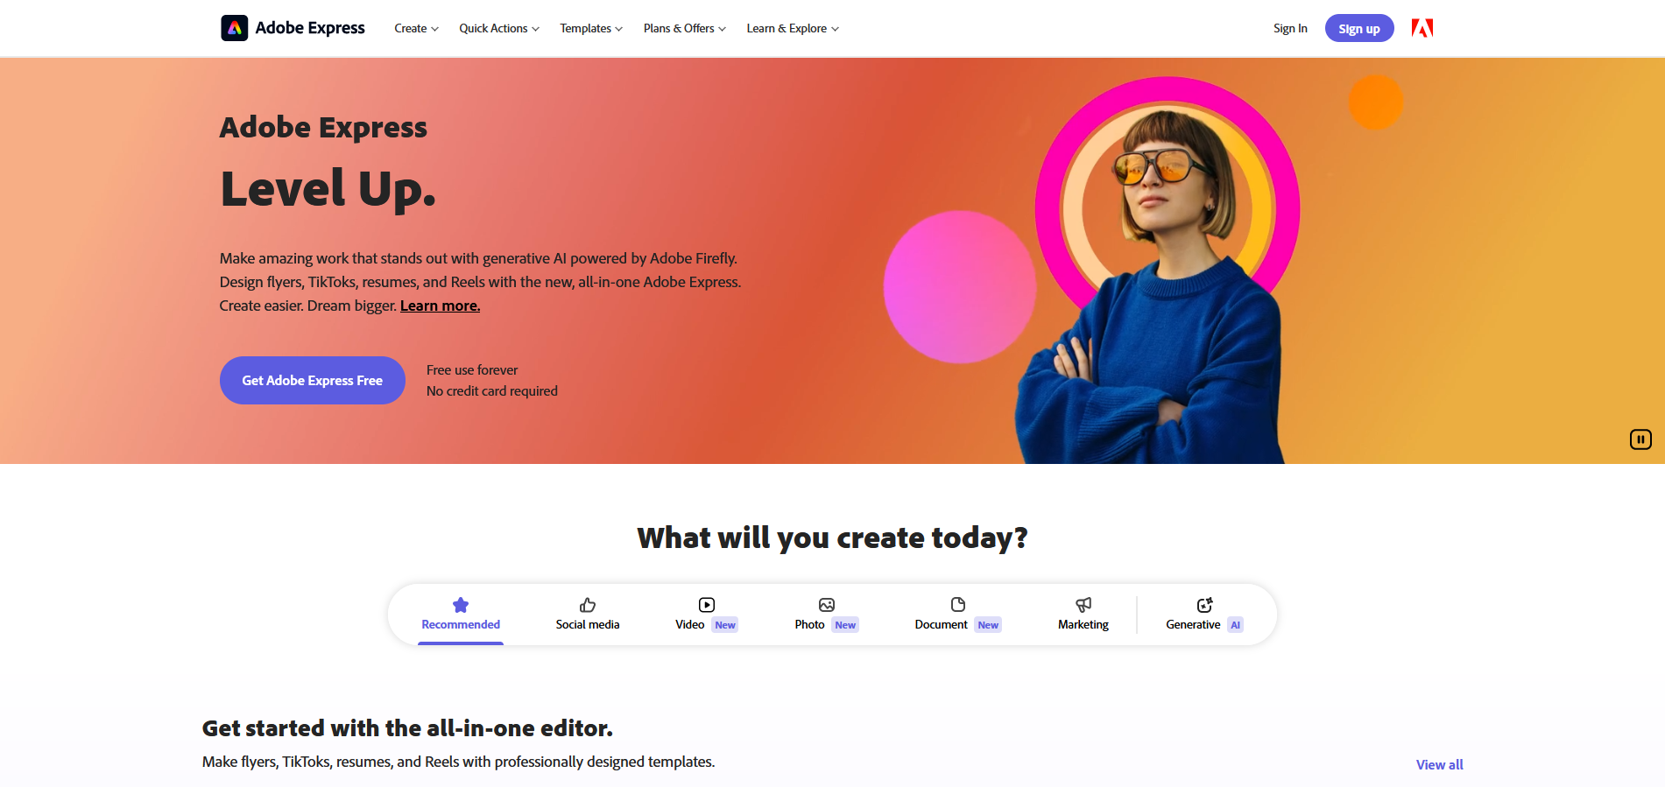Image resolution: width=1665 pixels, height=787 pixels.
Task: Select the Recommended star icon
Action: coord(461,605)
